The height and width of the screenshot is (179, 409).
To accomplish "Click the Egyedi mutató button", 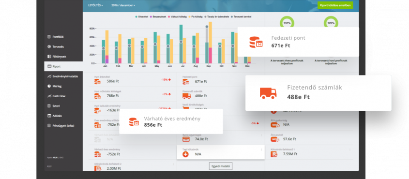I will (x=220, y=166).
